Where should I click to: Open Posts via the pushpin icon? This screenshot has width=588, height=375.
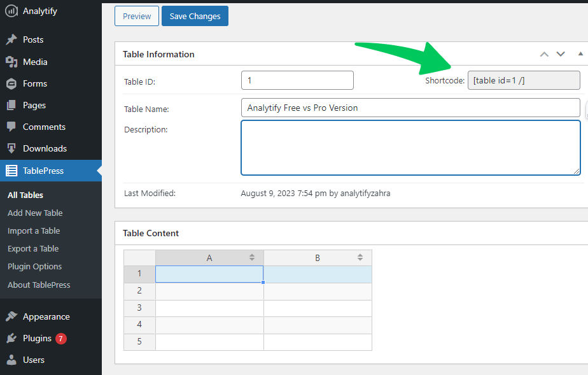11,39
